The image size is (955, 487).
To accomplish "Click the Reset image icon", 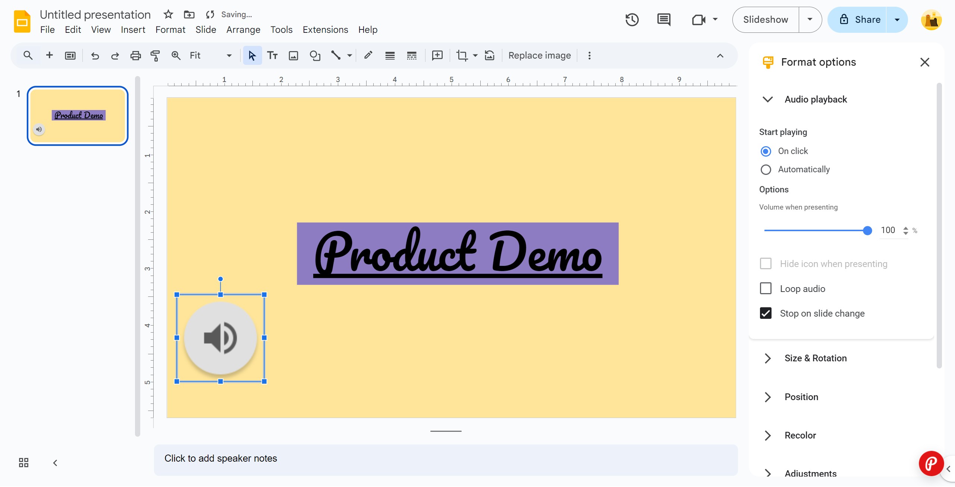I will point(490,56).
